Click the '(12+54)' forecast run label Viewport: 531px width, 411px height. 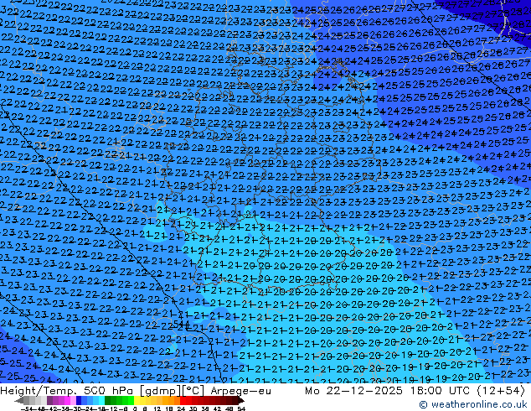coord(501,391)
